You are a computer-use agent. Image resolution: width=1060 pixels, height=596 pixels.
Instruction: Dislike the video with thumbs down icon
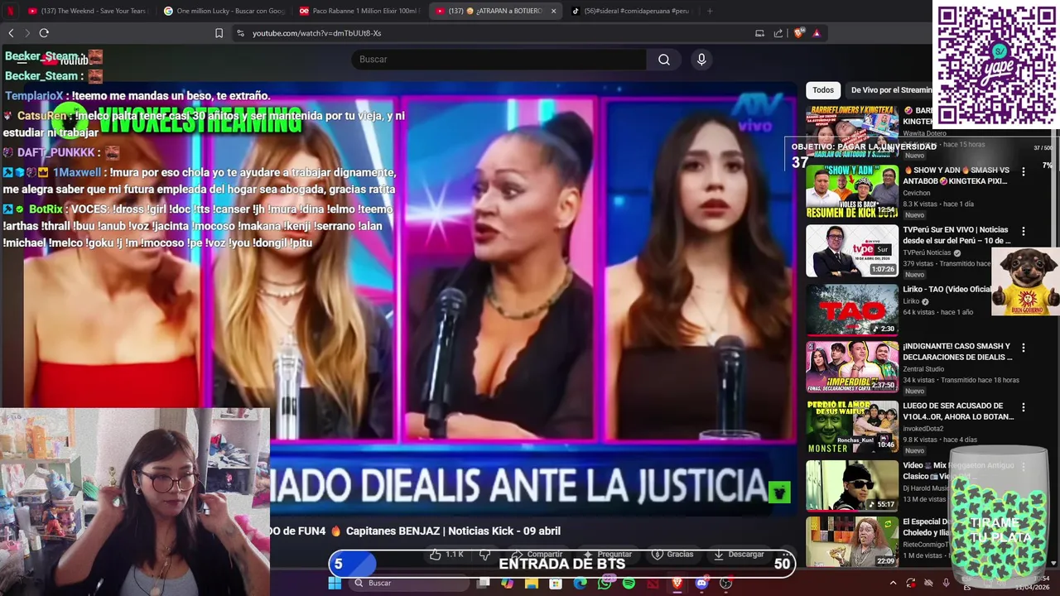pyautogui.click(x=484, y=555)
